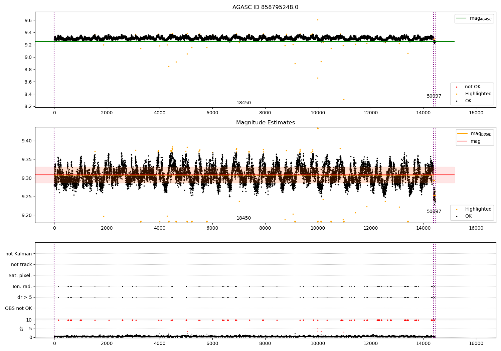Screen dimensions: 501x351
Task: Click the red 'not OK' legend marker in top plot
Action: (457, 87)
